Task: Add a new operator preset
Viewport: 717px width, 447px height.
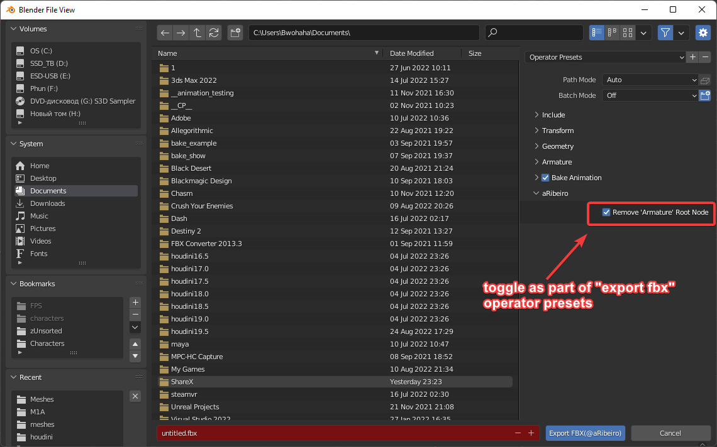Action: click(x=692, y=57)
